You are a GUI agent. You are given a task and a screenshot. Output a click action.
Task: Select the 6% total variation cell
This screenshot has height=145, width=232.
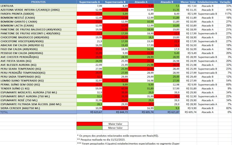[x=225, y=112]
